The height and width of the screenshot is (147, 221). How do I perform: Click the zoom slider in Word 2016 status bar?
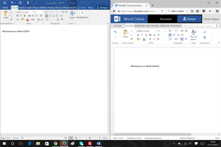tap(90, 138)
